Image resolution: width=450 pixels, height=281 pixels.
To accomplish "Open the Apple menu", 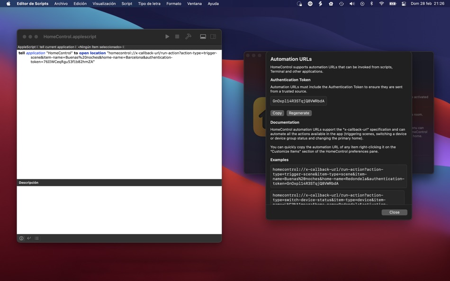I will pyautogui.click(x=9, y=4).
